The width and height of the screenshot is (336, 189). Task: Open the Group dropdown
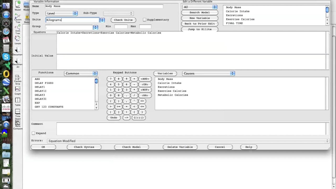coord(96,27)
